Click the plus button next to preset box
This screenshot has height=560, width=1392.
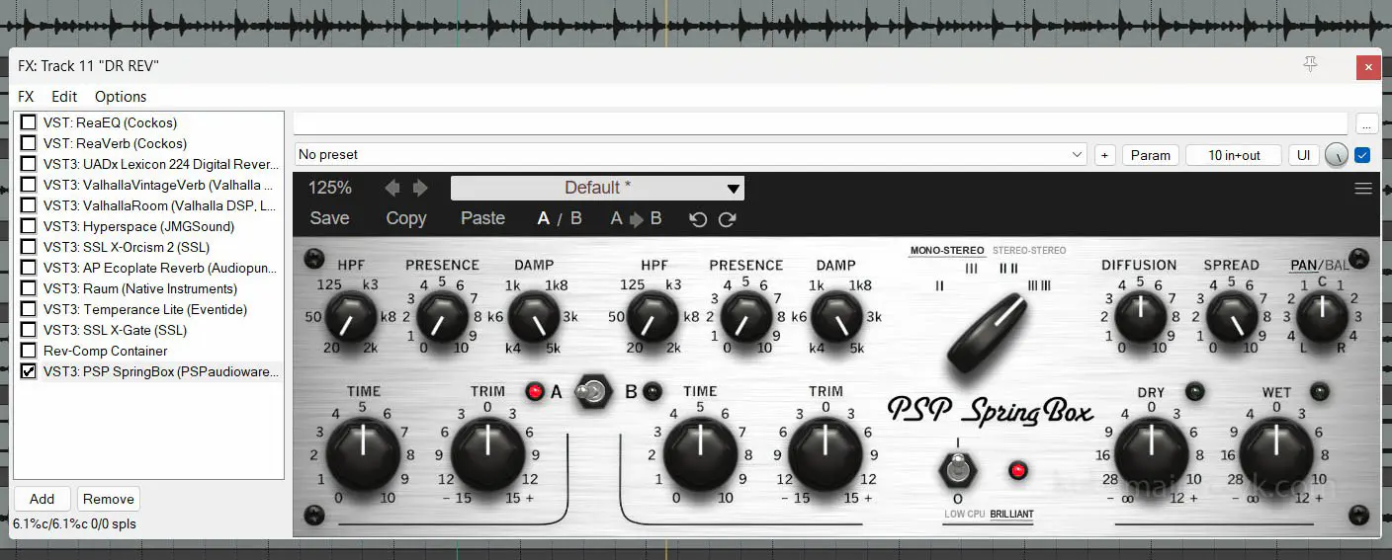(x=1105, y=155)
